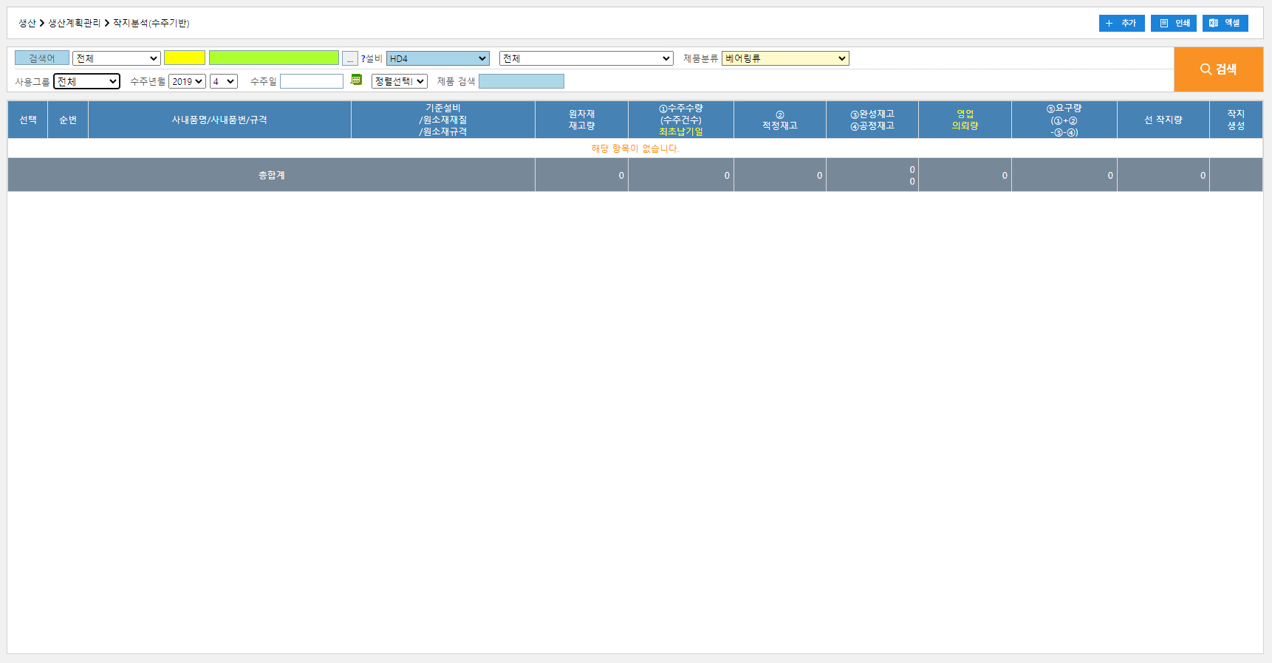1272x663 pixels.
Task: Expand the 설비 HD4 dropdown
Action: coord(437,58)
